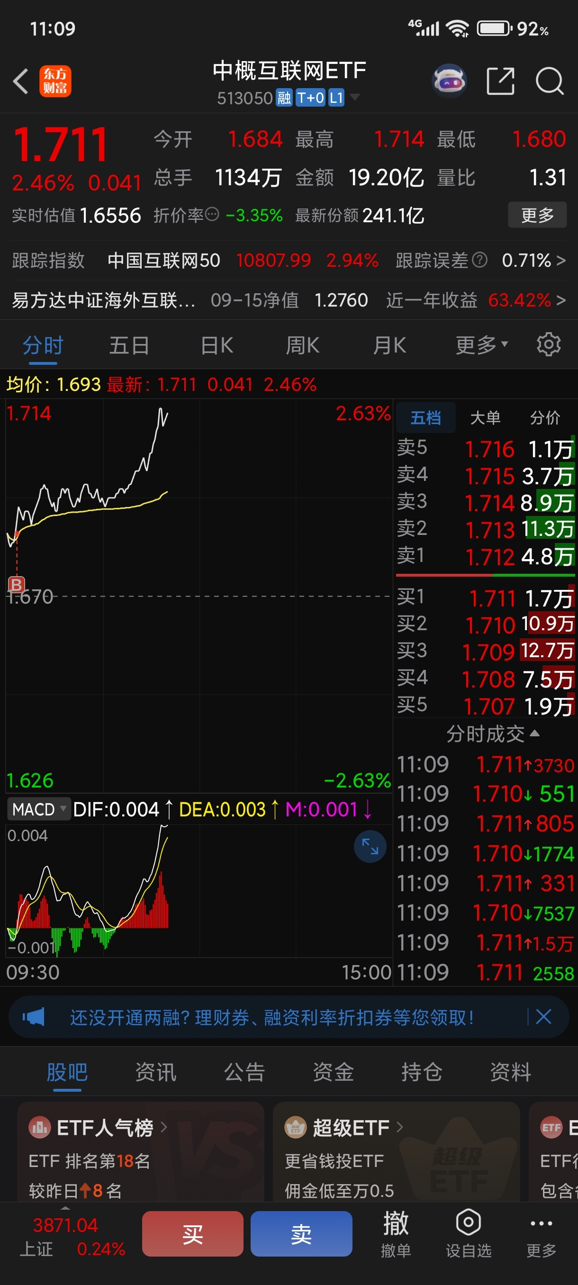Tap 卖1 price 1.712 row
578x1285 pixels.
[x=485, y=556]
